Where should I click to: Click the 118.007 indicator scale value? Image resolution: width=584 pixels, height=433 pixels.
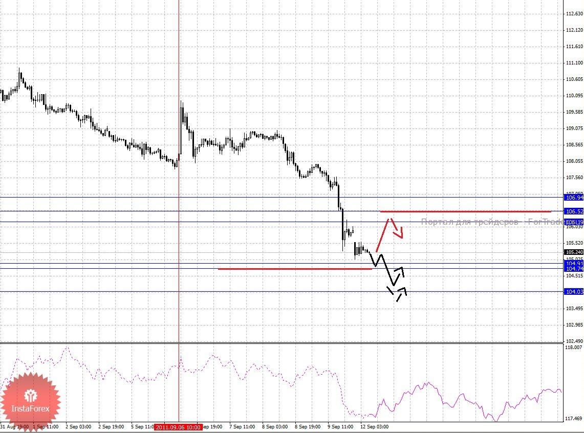(574, 348)
